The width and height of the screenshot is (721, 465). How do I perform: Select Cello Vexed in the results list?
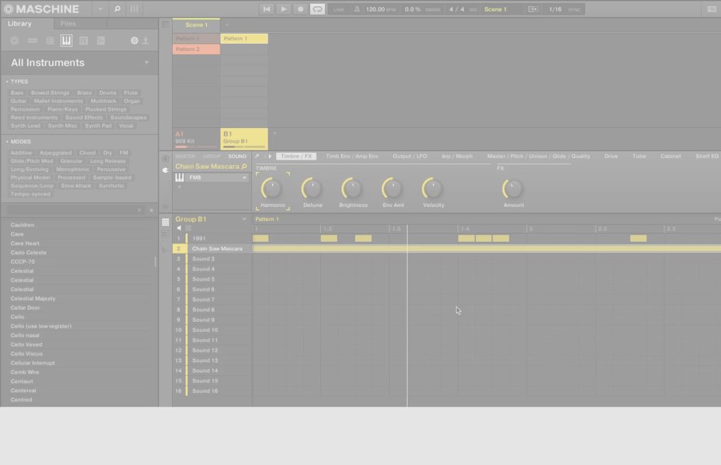(x=26, y=344)
